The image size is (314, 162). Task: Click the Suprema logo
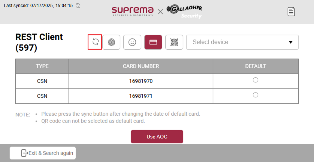[132, 11]
